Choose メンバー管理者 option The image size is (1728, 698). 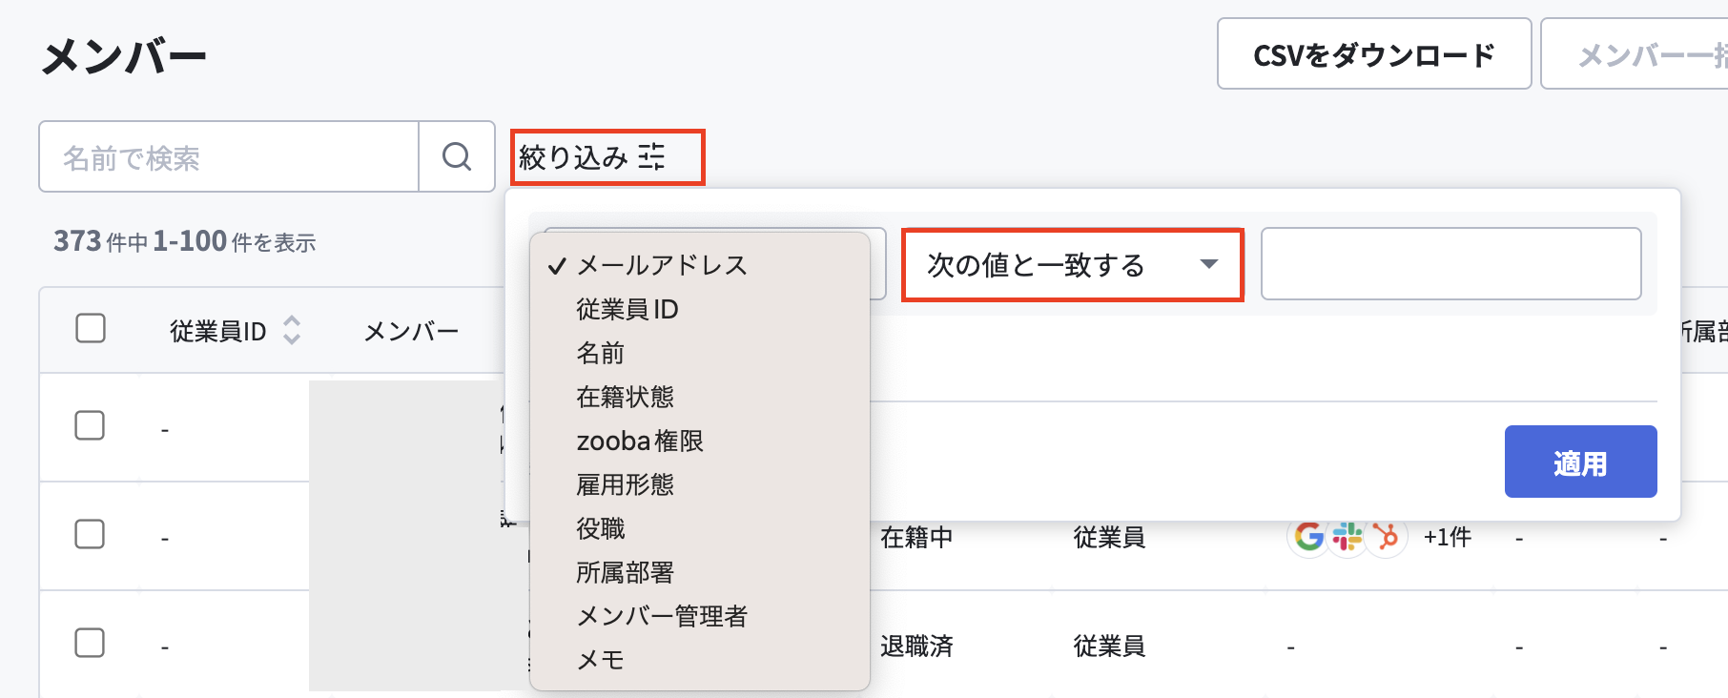[663, 616]
